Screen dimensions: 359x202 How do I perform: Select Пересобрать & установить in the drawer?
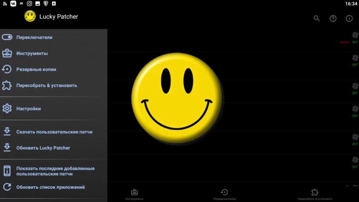[54, 85]
